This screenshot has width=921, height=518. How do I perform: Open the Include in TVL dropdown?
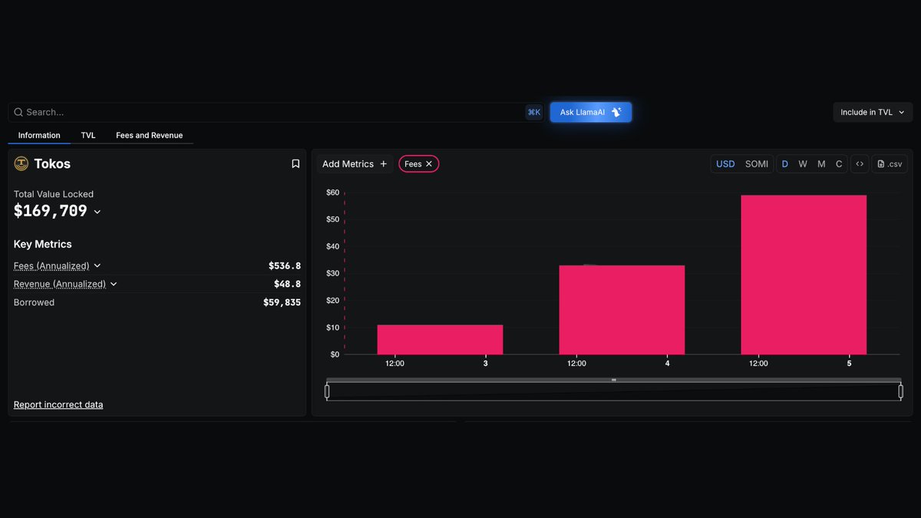pos(873,112)
